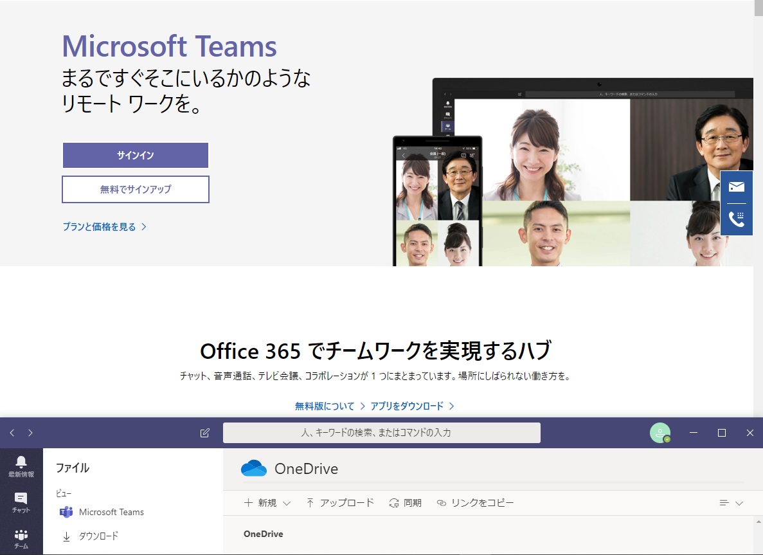Select Microsoft Teams in the files view
Image resolution: width=763 pixels, height=555 pixels.
point(111,512)
